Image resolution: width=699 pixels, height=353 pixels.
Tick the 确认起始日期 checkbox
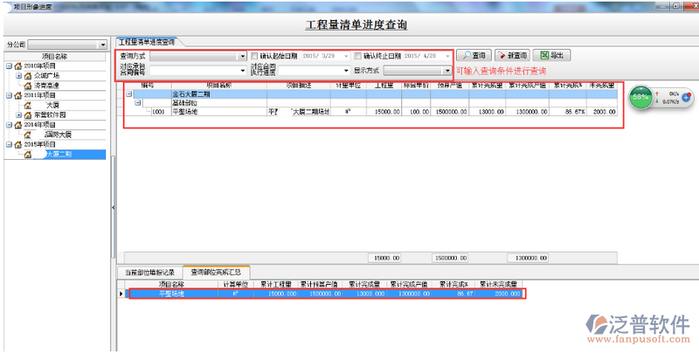point(254,56)
